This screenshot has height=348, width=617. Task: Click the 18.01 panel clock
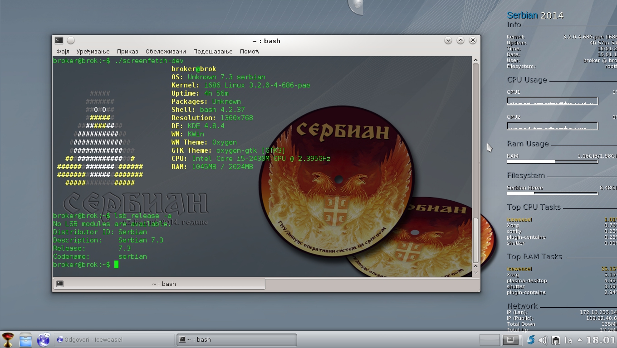pos(601,340)
